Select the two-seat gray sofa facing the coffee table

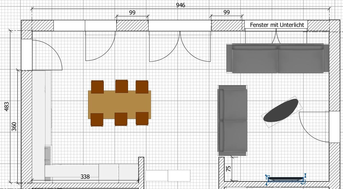232,120
